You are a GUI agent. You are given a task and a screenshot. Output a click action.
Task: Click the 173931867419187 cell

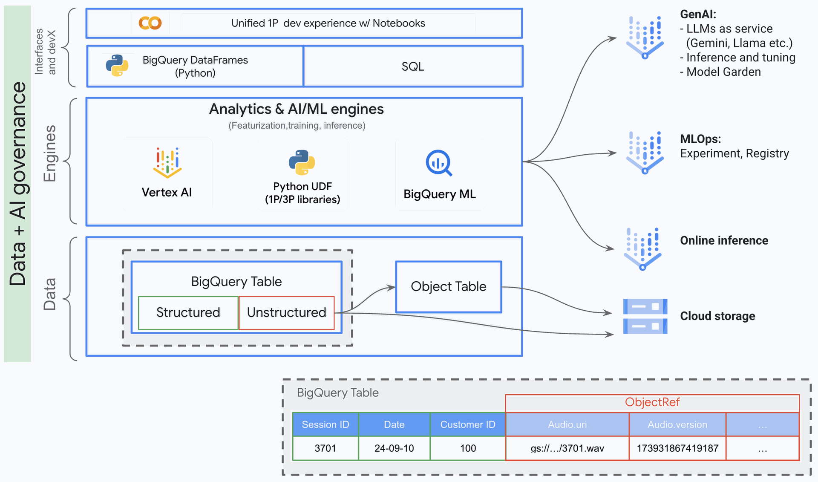tap(677, 448)
